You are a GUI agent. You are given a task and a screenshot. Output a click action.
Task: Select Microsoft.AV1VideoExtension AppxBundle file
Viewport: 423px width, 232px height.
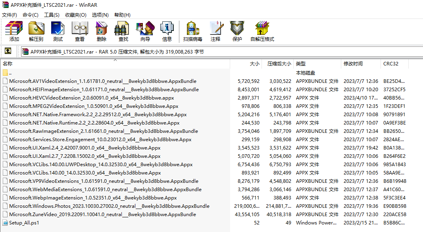(x=103, y=81)
